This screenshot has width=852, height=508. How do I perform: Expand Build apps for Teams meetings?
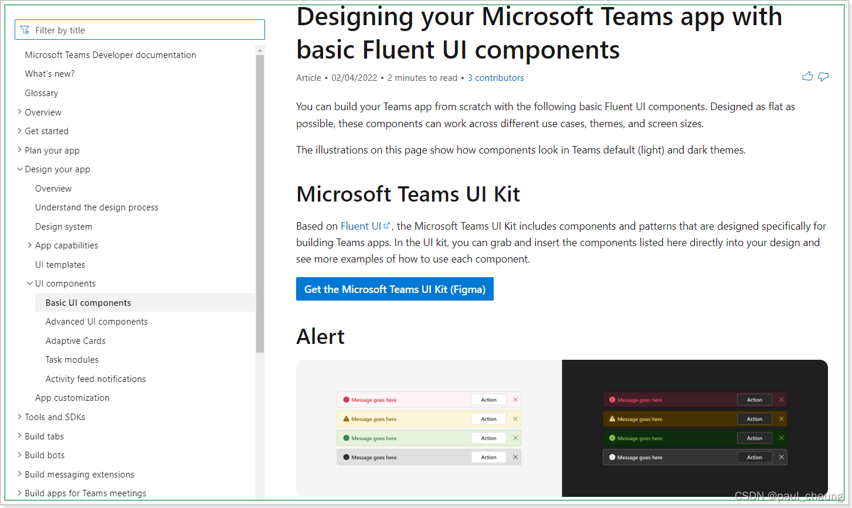click(x=19, y=493)
